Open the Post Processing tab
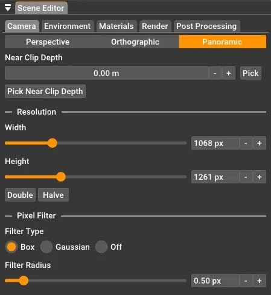Image resolution: width=271 pixels, height=295 pixels. pyautogui.click(x=206, y=26)
